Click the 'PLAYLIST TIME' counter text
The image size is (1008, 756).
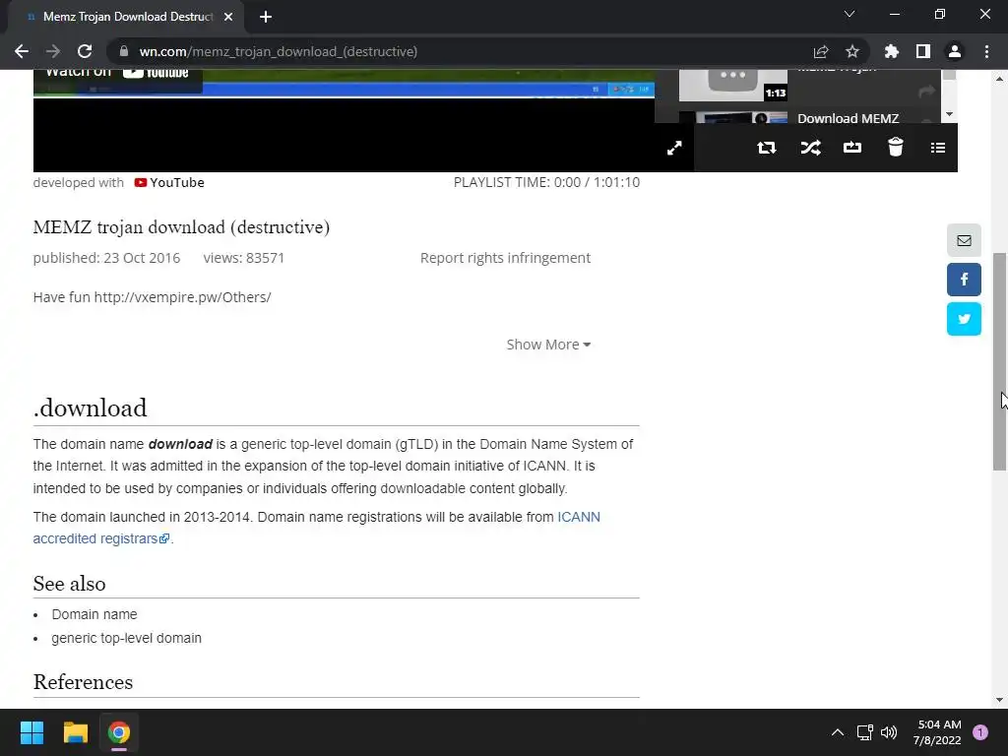[x=546, y=182]
